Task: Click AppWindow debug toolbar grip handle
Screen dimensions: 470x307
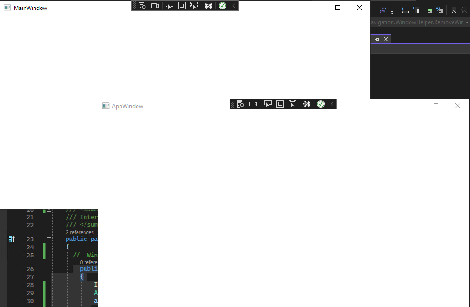Action: pos(232,104)
